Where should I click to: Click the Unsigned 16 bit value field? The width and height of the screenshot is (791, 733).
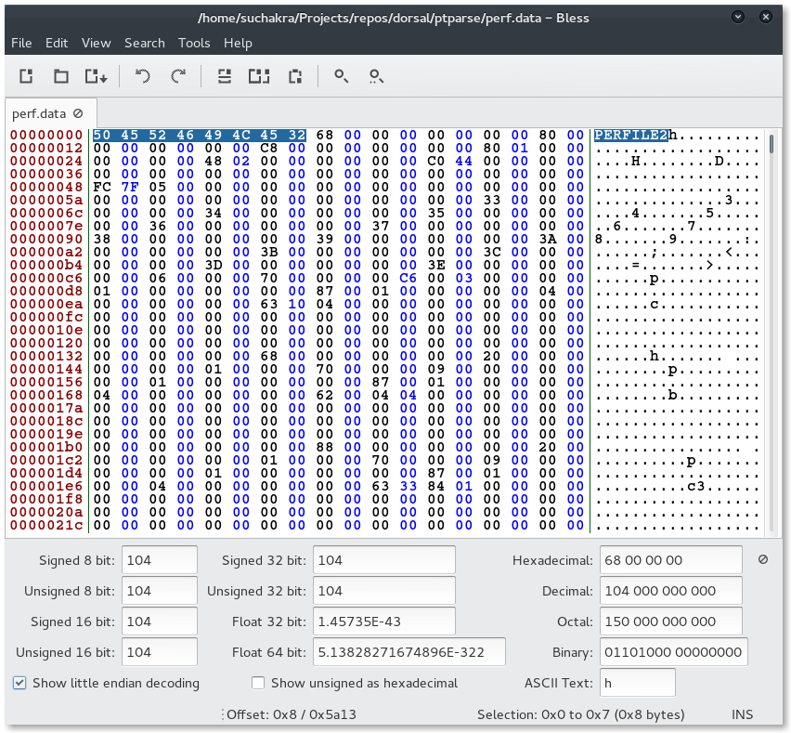(160, 652)
